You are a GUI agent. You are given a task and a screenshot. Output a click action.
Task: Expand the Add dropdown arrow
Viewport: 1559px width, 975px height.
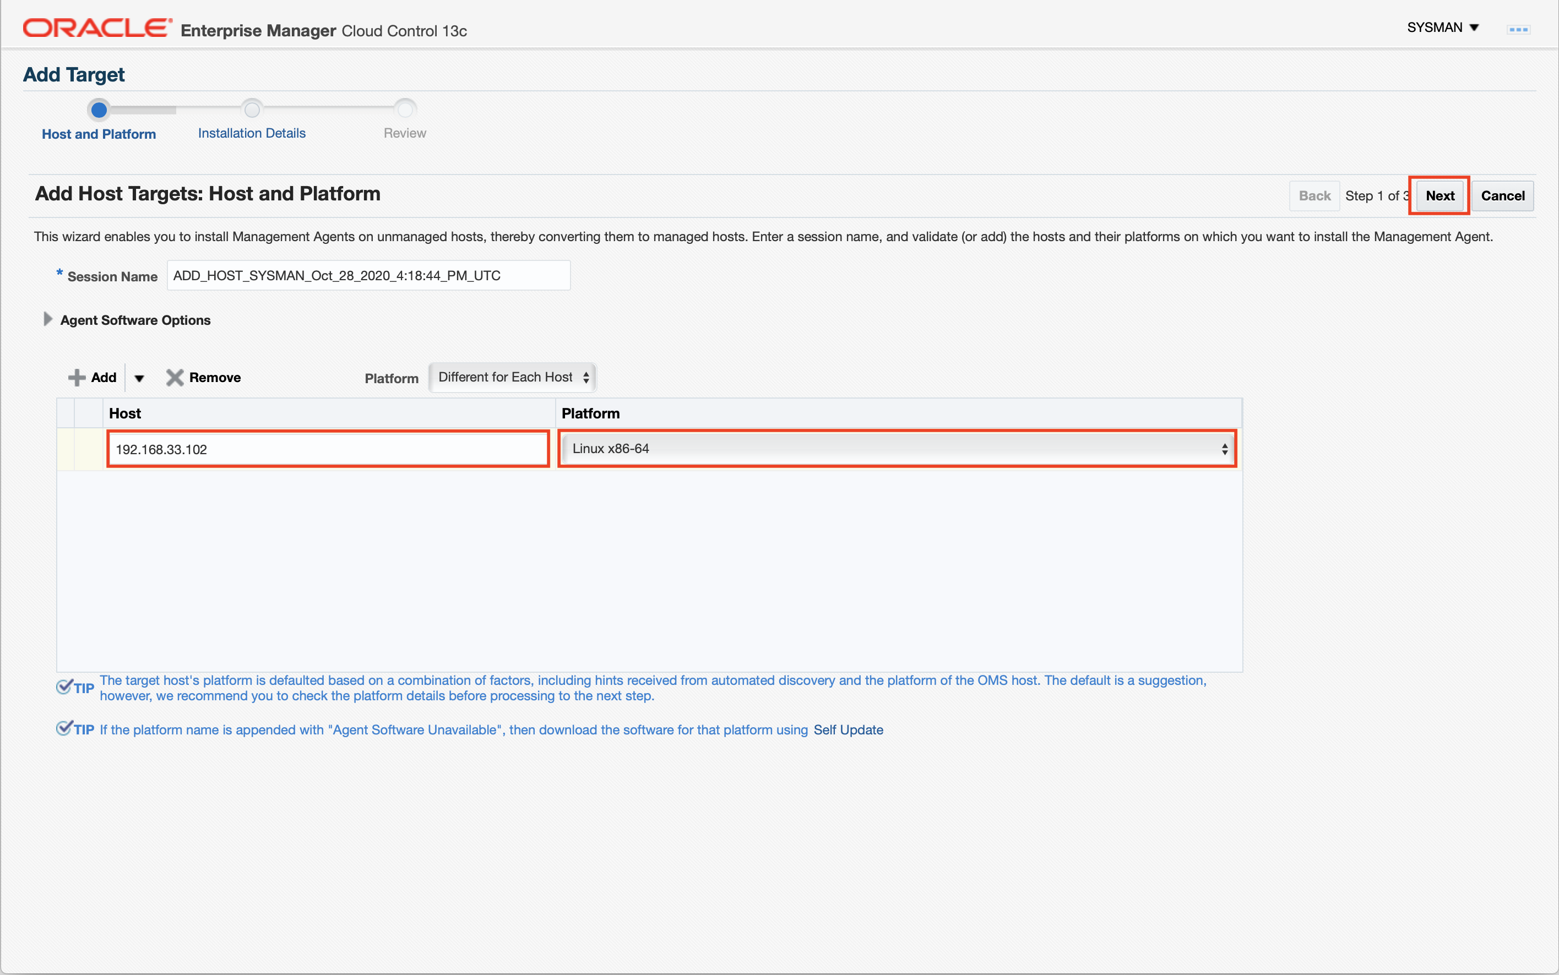(139, 378)
